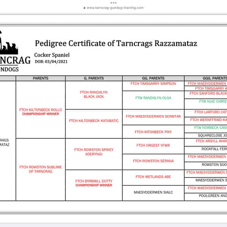
Task: Click FTCH MAESYDDERWEN SCIMITAR entry
Action: click(153, 117)
